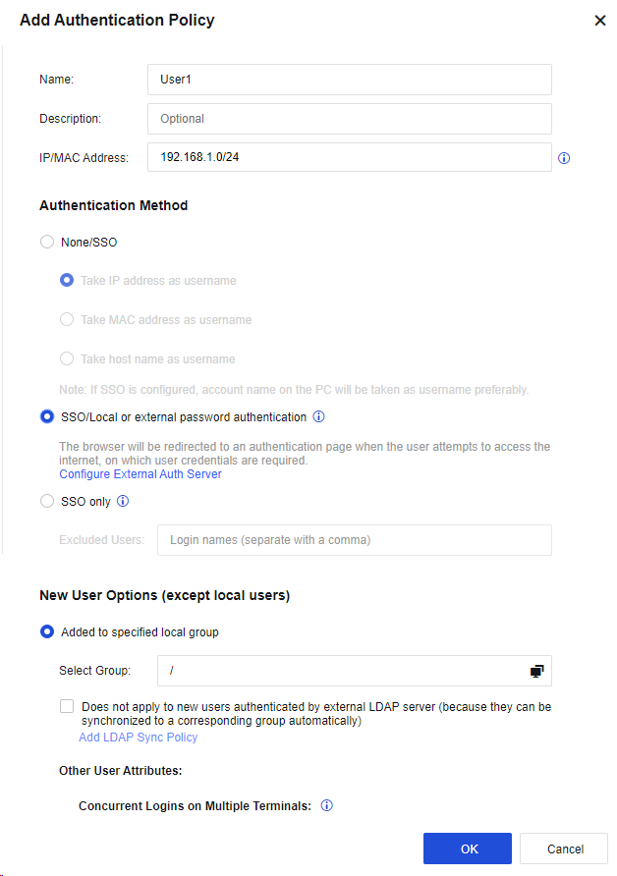617x876 pixels.
Task: Open group picker icon in Select Group field
Action: (x=536, y=672)
